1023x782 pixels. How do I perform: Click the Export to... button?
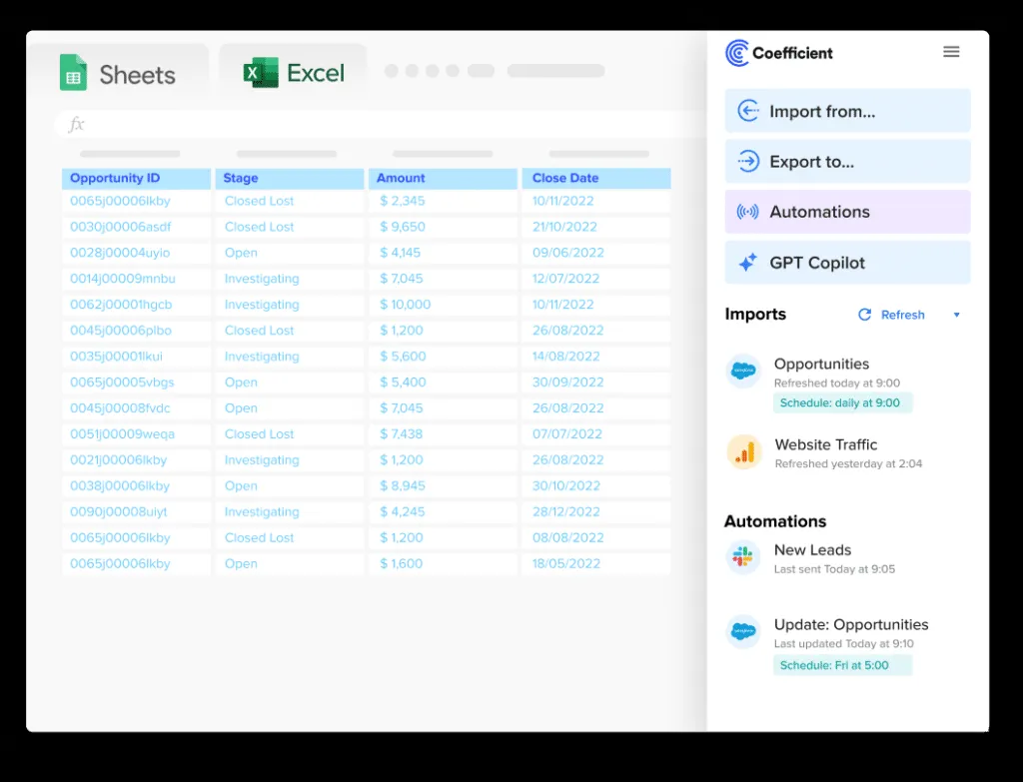[847, 161]
